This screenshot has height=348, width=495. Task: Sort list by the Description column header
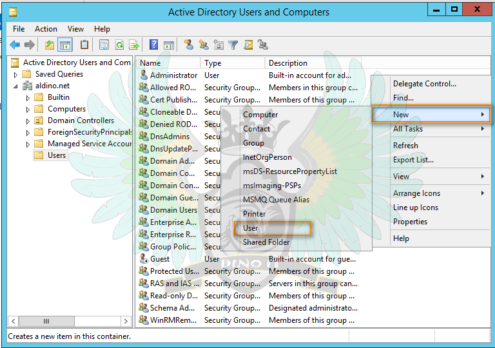coord(313,63)
